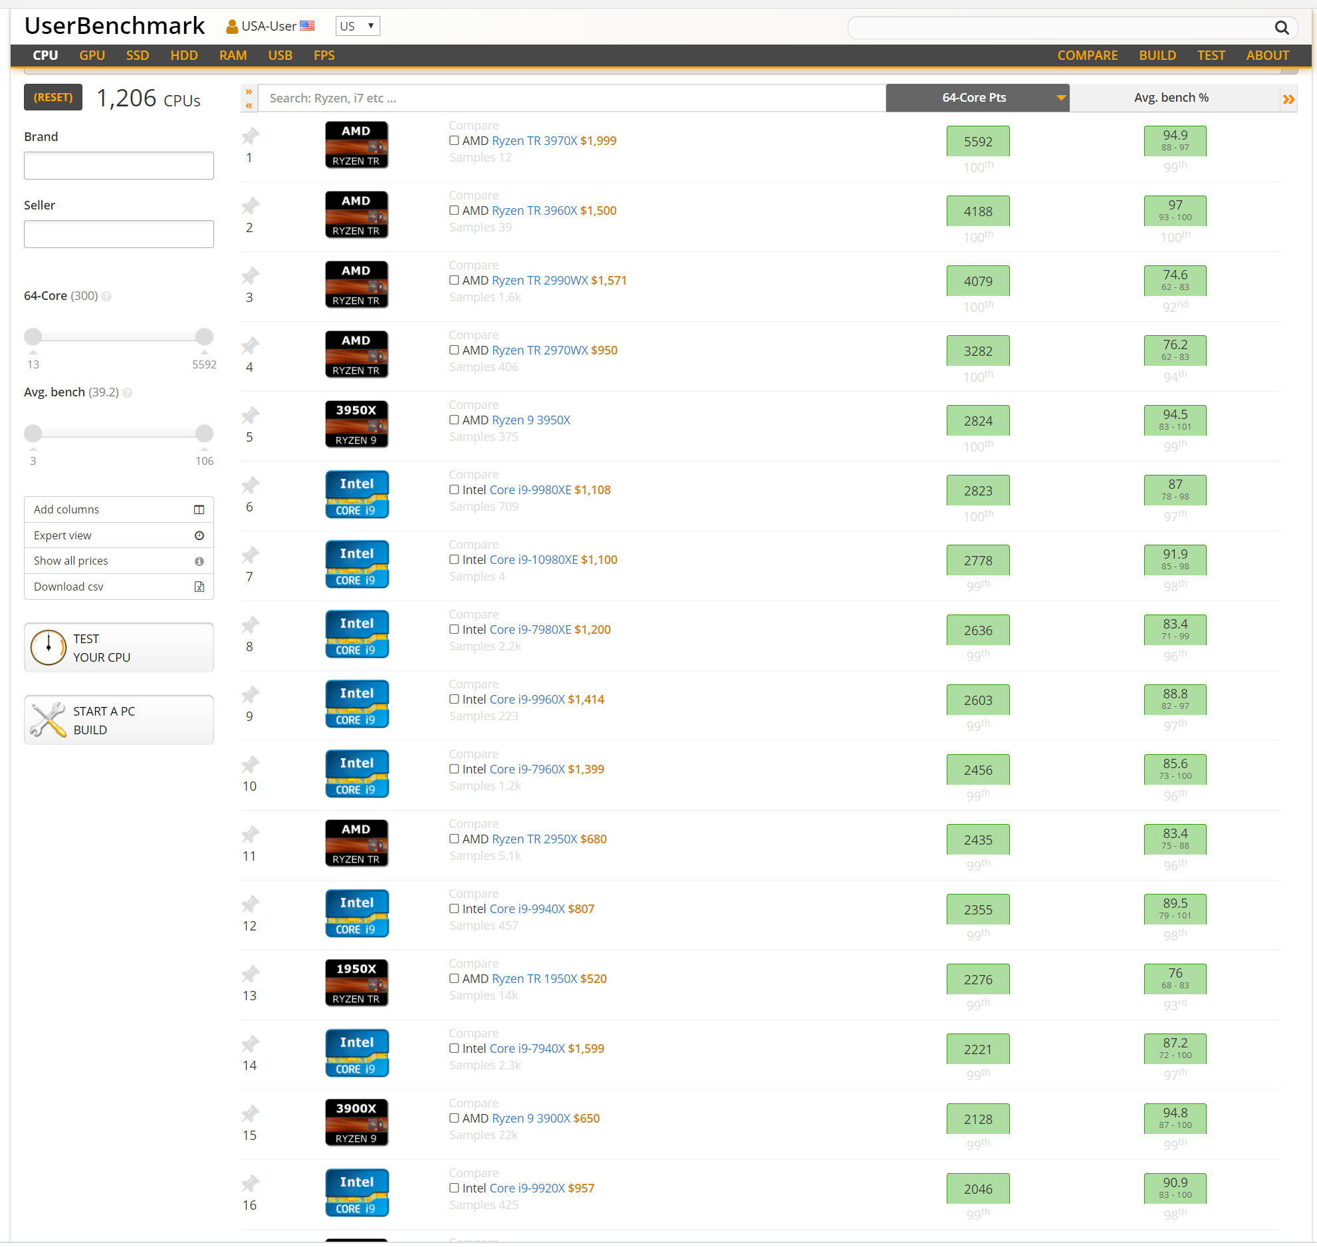This screenshot has height=1247, width=1317.
Task: Toggle the sidebar collapse arrows
Action: [249, 98]
